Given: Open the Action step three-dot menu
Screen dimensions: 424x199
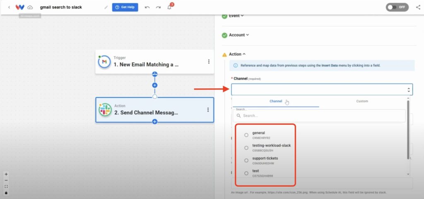Looking at the screenshot, I should click(208, 110).
